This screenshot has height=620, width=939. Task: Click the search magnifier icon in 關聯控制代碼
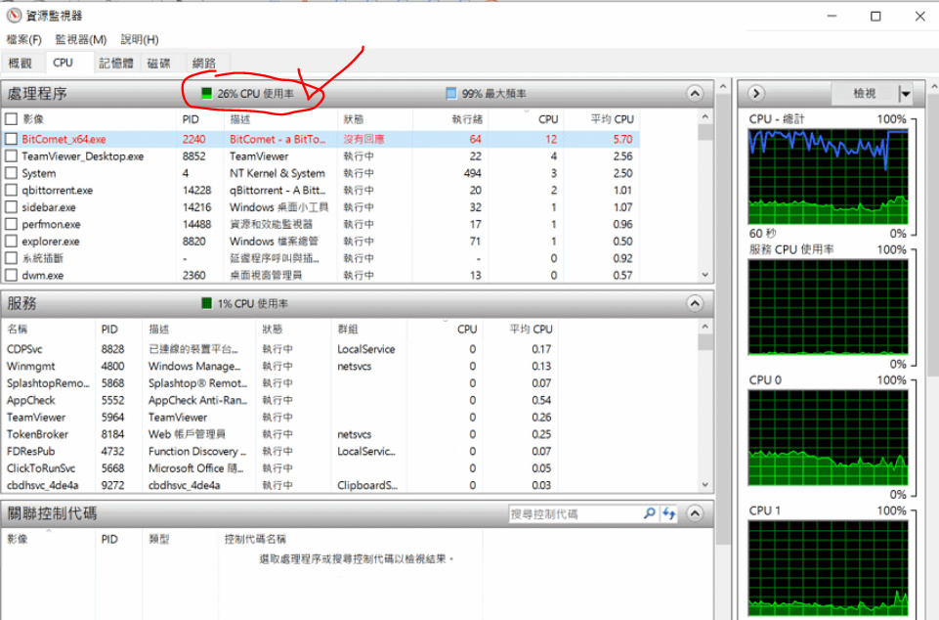[x=650, y=513]
